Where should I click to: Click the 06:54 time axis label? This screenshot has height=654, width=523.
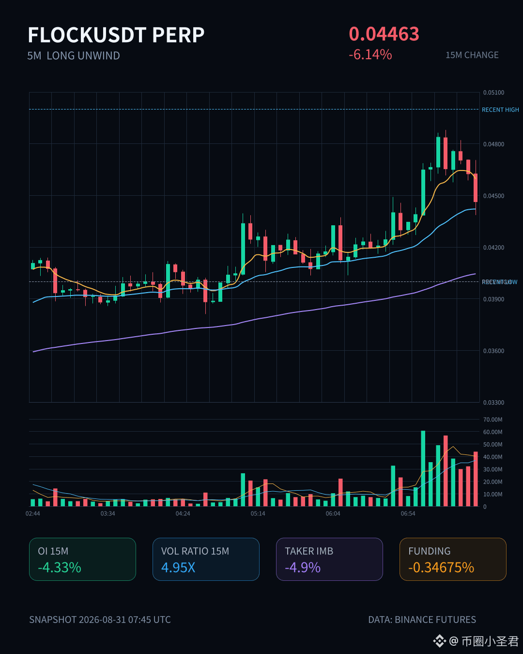pos(408,514)
